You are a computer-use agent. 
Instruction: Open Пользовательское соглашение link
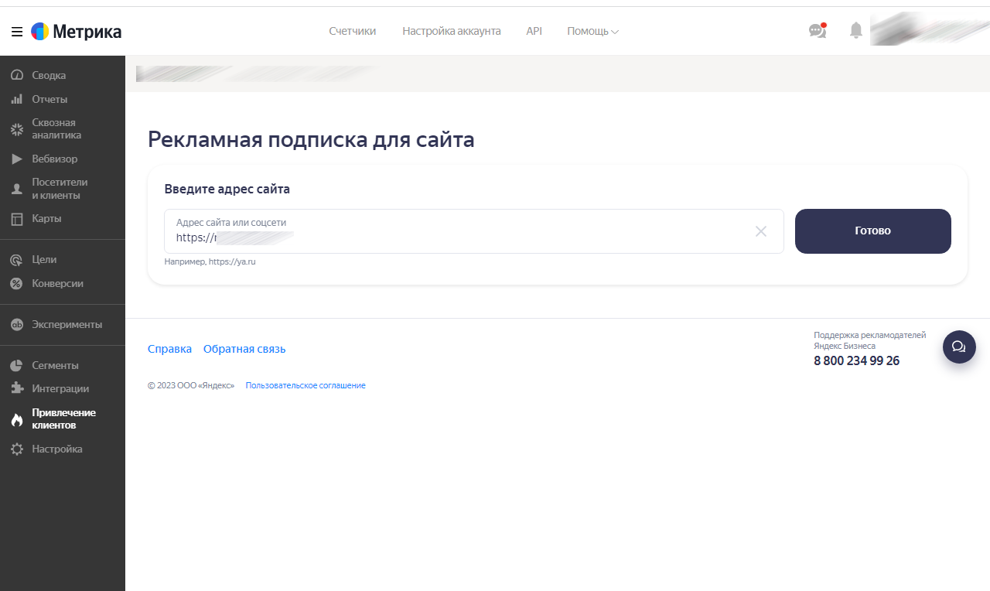(306, 385)
